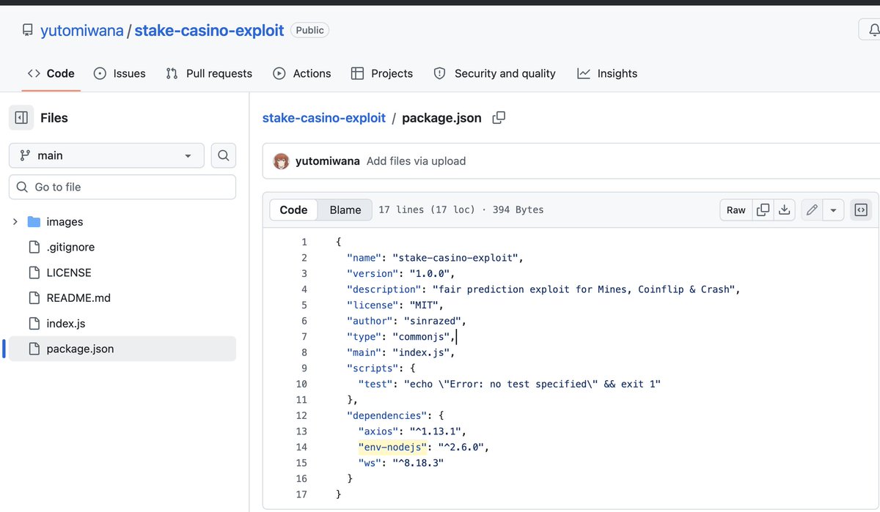Click '17 lines (17 loc) · 394 Bytes' text

pyautogui.click(x=461, y=209)
